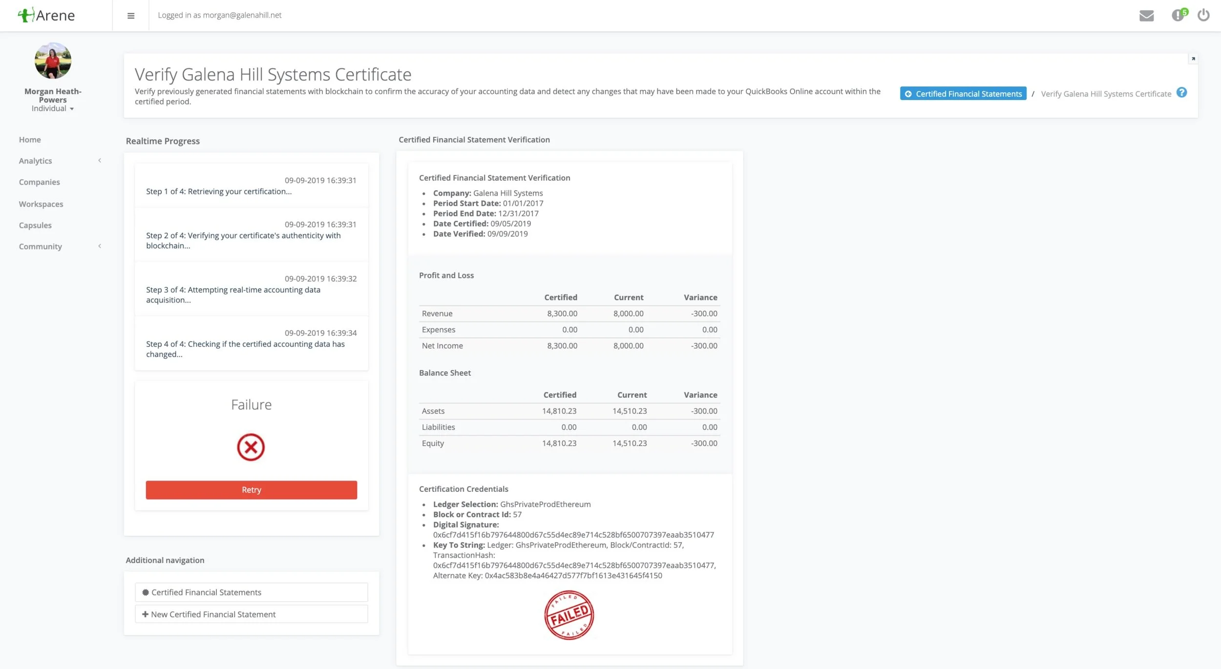Viewport: 1221px width, 669px height.
Task: Click the blue help question mark icon
Action: coord(1181,93)
